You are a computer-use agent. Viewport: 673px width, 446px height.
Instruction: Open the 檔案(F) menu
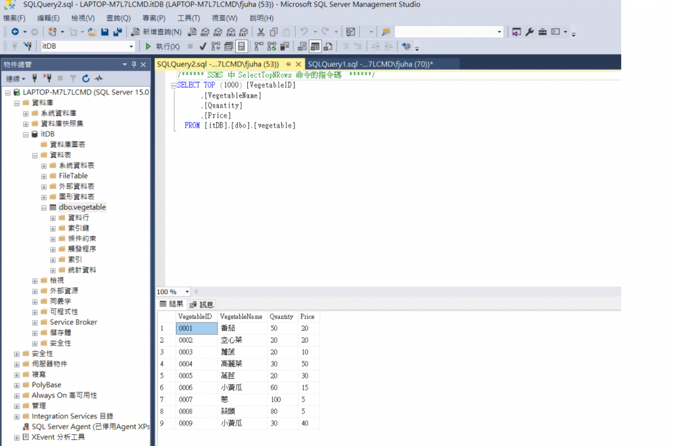tap(14, 18)
